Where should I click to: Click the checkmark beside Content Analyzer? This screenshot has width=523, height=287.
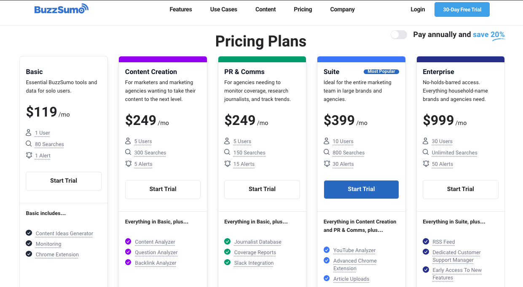tap(128, 242)
